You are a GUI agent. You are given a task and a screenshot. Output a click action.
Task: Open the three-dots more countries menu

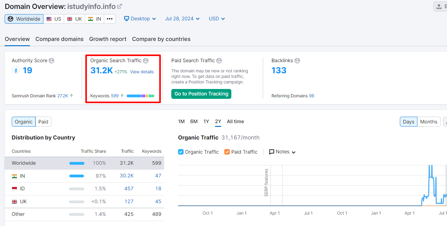point(110,19)
